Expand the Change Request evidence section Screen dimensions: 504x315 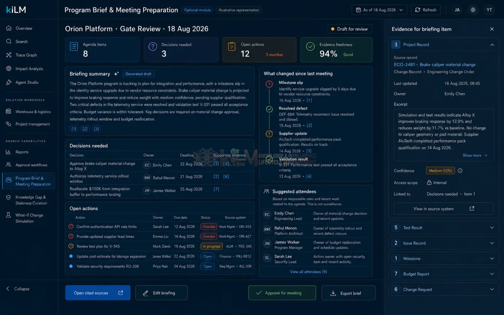coord(444,289)
